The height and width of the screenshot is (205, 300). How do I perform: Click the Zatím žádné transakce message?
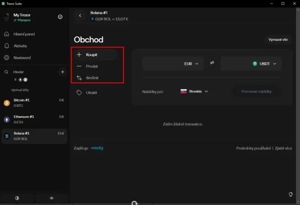tap(183, 124)
